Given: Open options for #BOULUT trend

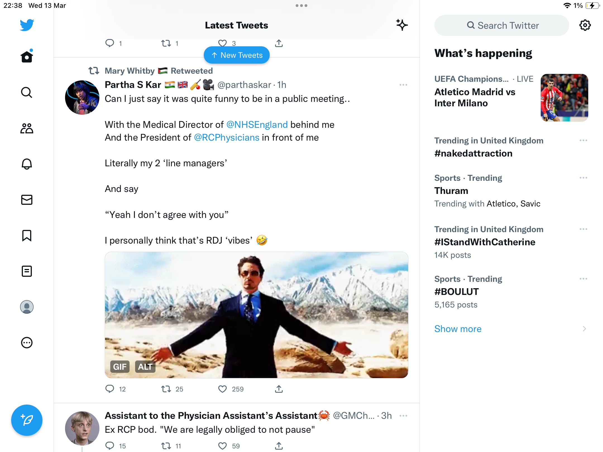Looking at the screenshot, I should (x=583, y=279).
